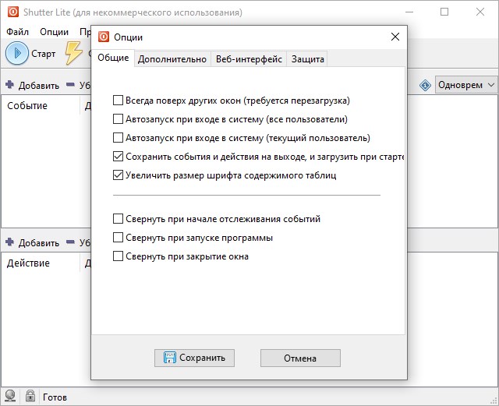Close the Опции dialog with X
499x406 pixels.
(x=395, y=37)
